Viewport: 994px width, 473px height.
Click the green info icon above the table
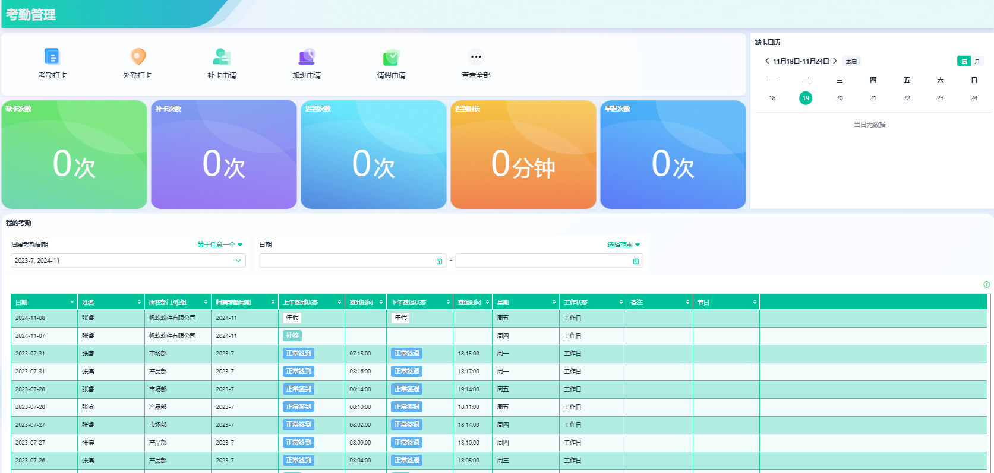click(986, 285)
